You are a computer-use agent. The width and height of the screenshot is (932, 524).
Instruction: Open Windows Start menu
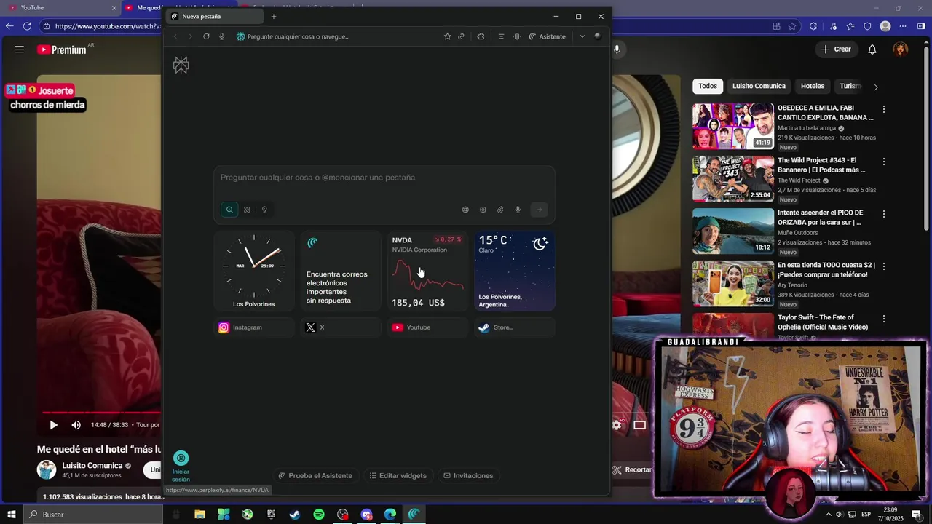(11, 515)
